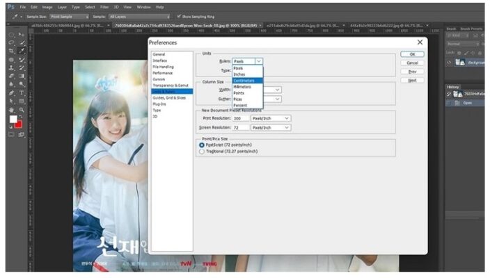Click OK button in Preferences dialog
The height and width of the screenshot is (278, 497).
pos(412,54)
